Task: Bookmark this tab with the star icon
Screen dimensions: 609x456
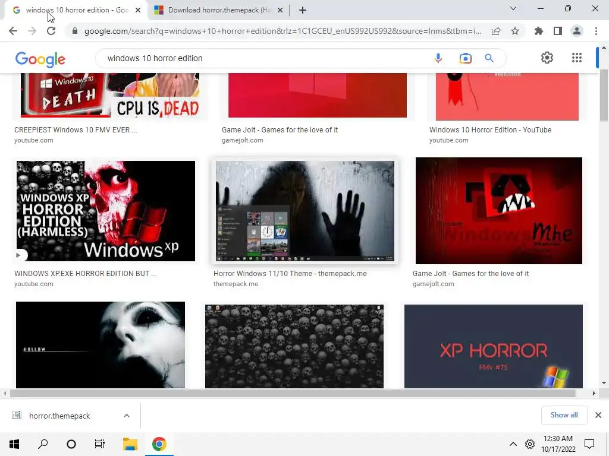Action: click(x=515, y=31)
